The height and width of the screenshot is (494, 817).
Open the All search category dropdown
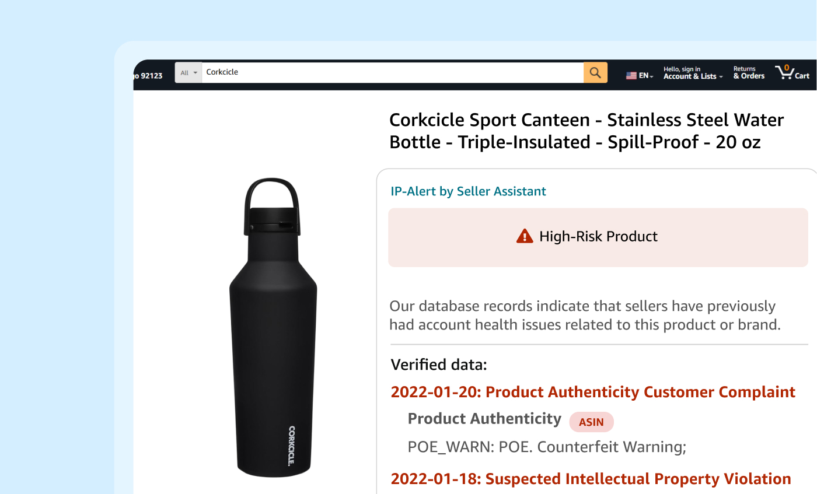188,73
